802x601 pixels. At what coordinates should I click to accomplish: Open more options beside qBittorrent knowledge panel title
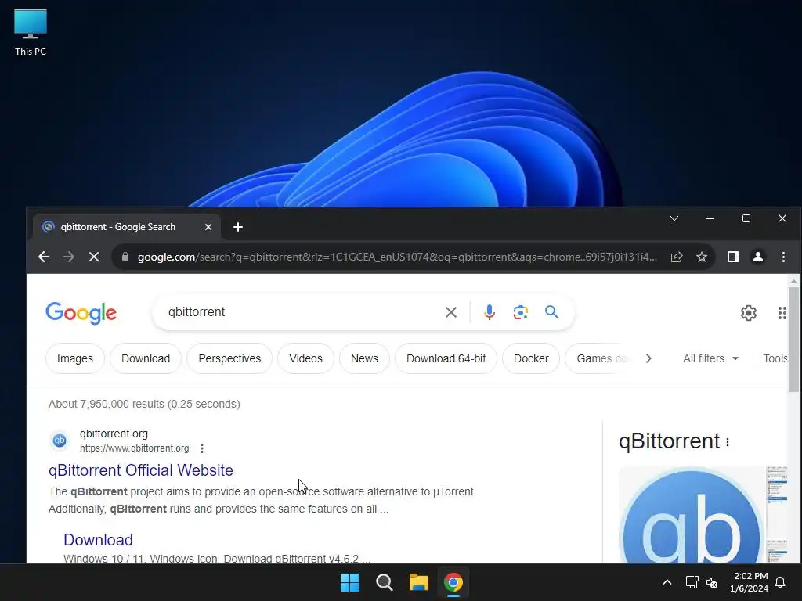[x=728, y=442]
